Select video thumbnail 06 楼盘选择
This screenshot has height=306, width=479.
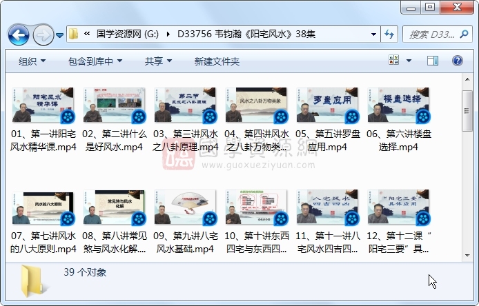click(398, 105)
